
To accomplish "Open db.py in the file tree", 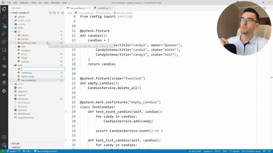I will (x=24, y=54).
